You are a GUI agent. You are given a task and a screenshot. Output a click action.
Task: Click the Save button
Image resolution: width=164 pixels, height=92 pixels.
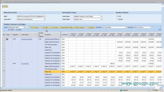[5, 6]
